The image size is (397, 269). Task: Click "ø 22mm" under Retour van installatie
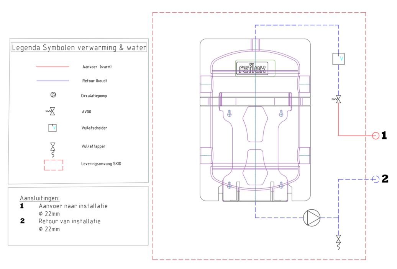click(x=49, y=229)
